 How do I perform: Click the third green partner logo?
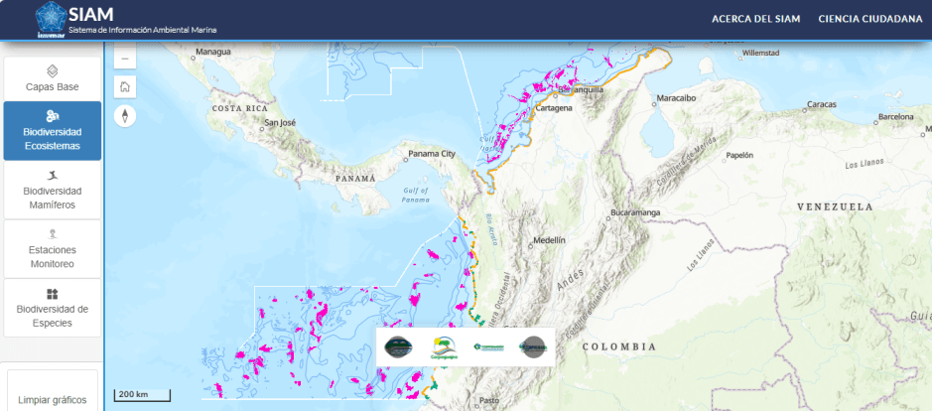click(488, 346)
